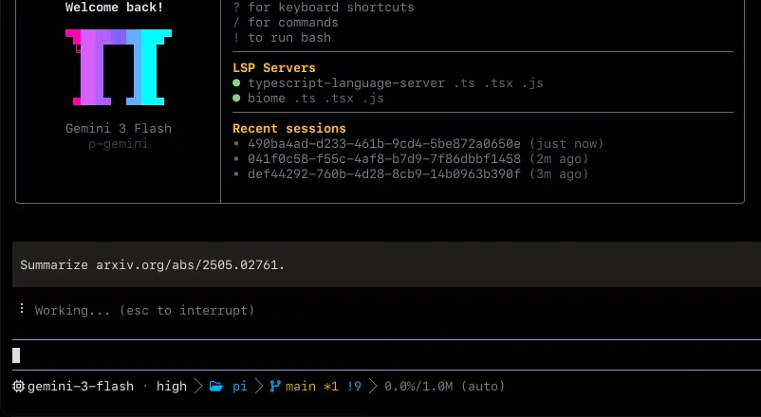Screen dimensions: 761x417
Task: Click the 0.0%/1.0M context usage indicator
Action: [418, 386]
